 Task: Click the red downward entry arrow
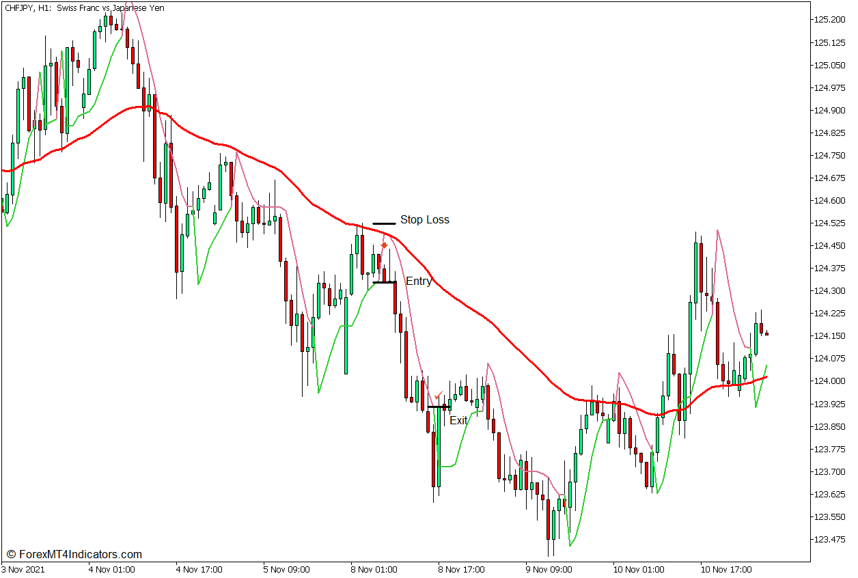pos(385,244)
